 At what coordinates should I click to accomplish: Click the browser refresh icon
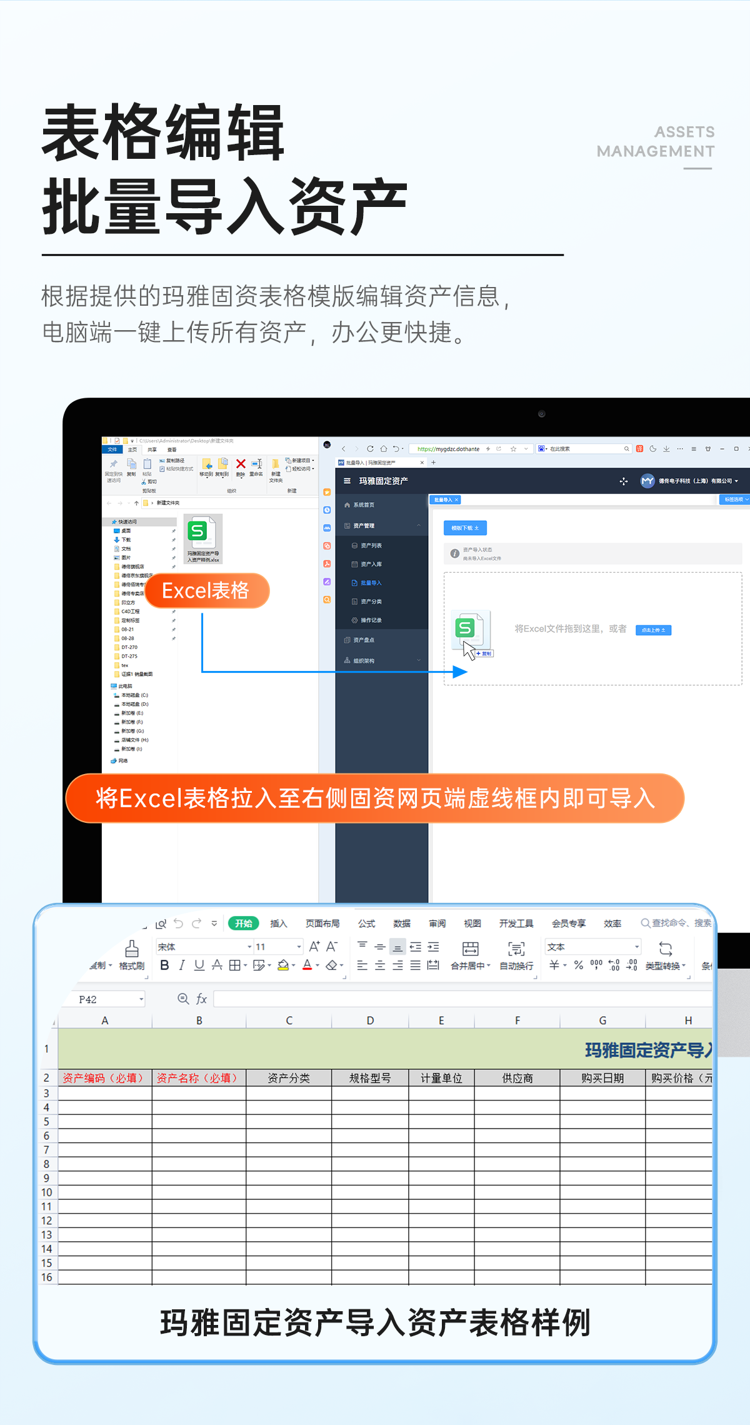coord(370,449)
